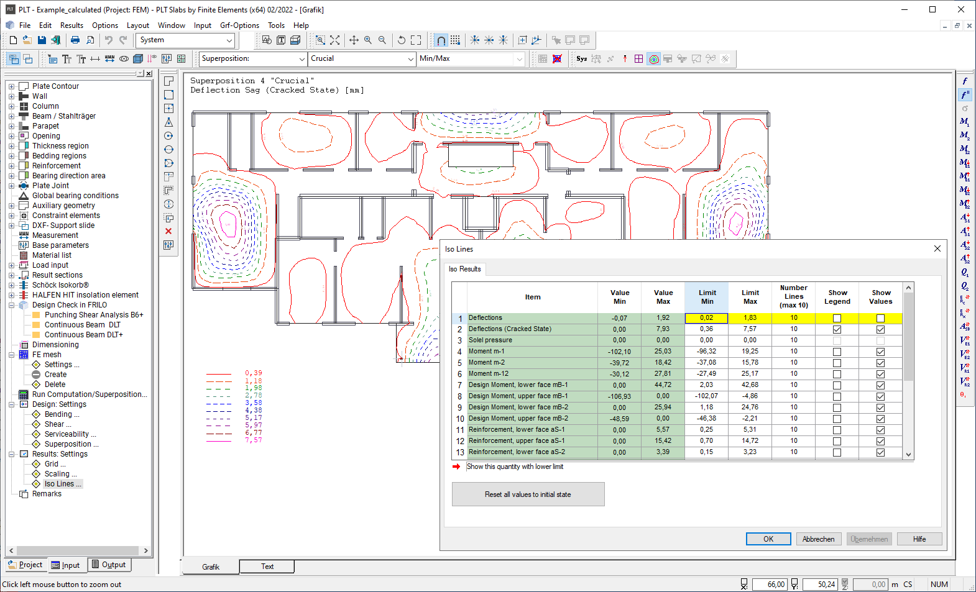Click the tree panel horizontal scrollbar

[x=78, y=550]
